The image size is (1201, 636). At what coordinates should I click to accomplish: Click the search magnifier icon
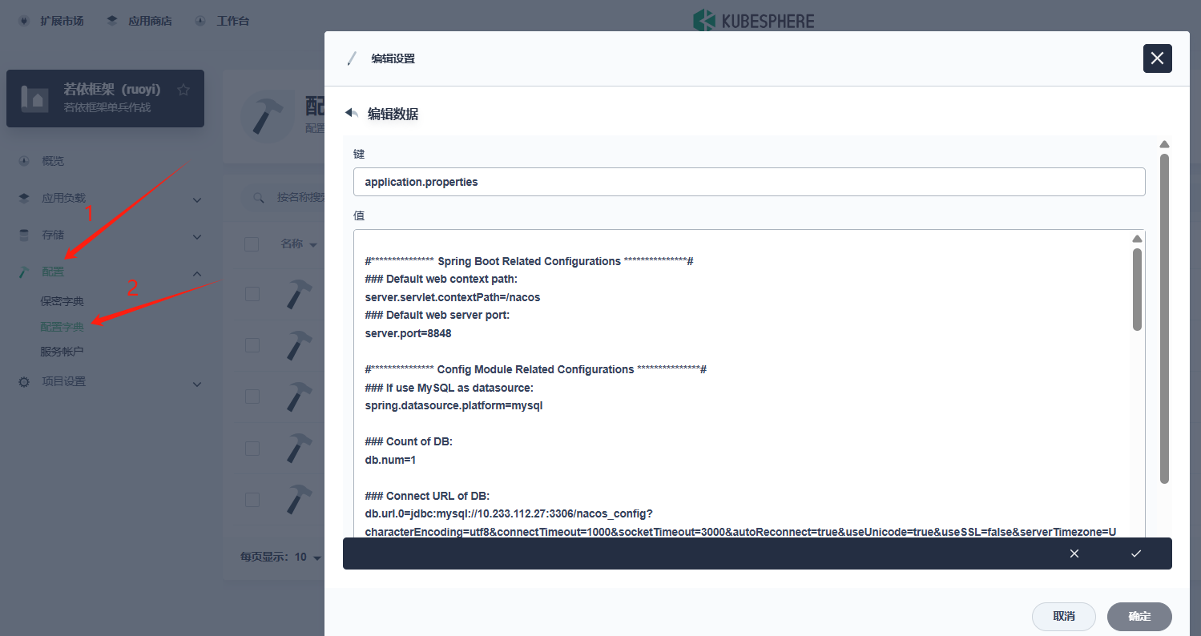point(259,197)
